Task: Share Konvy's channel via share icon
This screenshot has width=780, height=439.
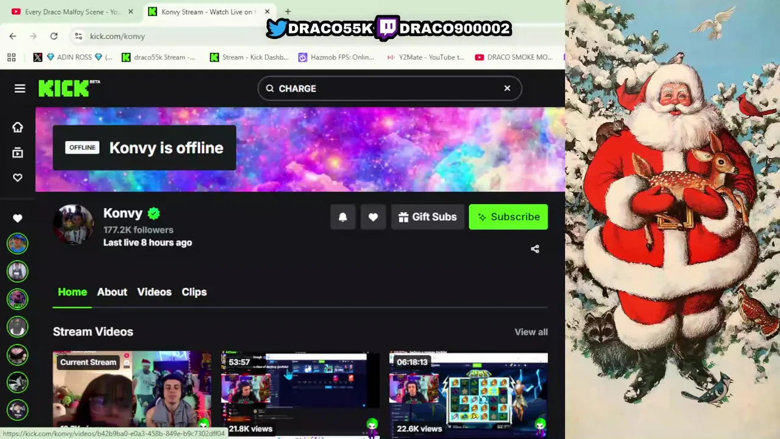Action: point(534,249)
